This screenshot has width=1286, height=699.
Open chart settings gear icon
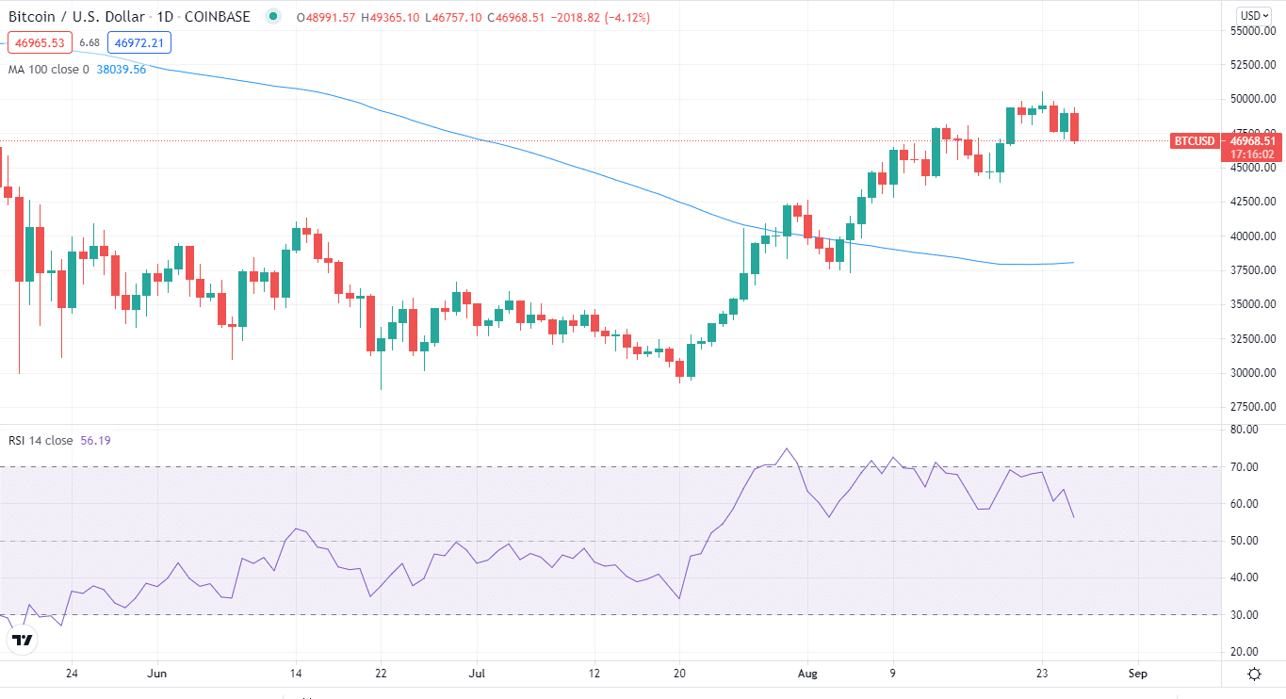(x=1255, y=674)
